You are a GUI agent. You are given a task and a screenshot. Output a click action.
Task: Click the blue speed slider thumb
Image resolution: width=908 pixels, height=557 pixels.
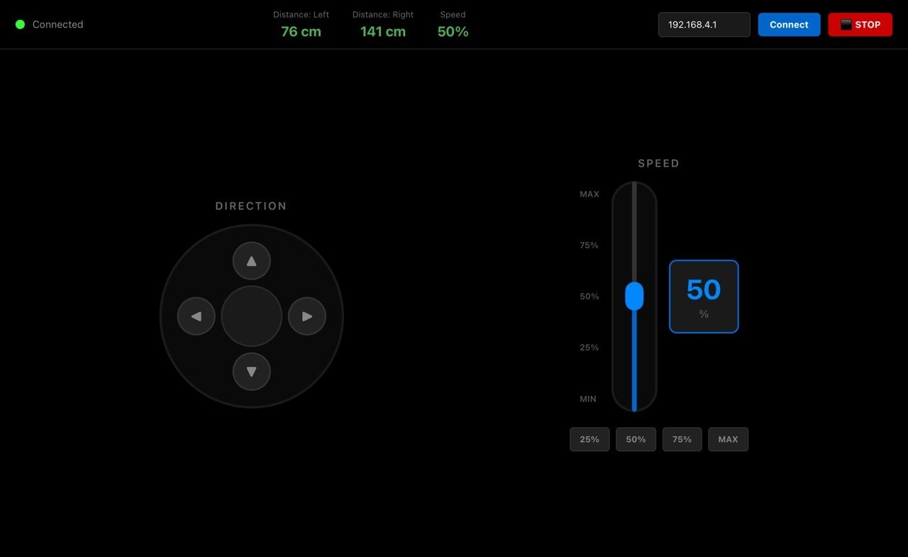[634, 296]
